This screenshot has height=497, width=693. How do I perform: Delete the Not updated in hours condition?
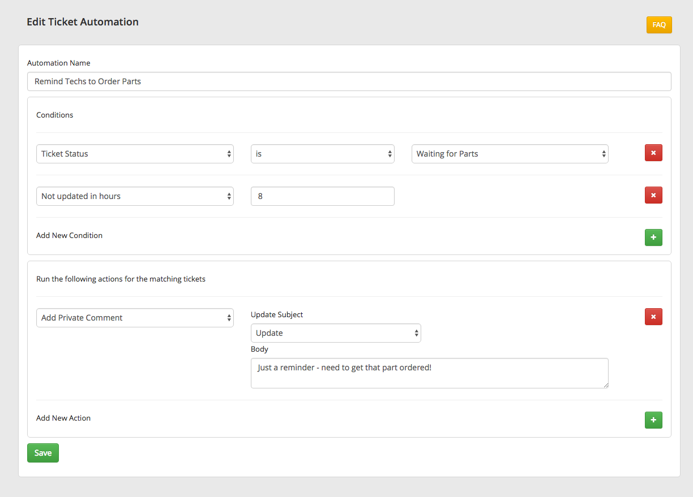(653, 195)
